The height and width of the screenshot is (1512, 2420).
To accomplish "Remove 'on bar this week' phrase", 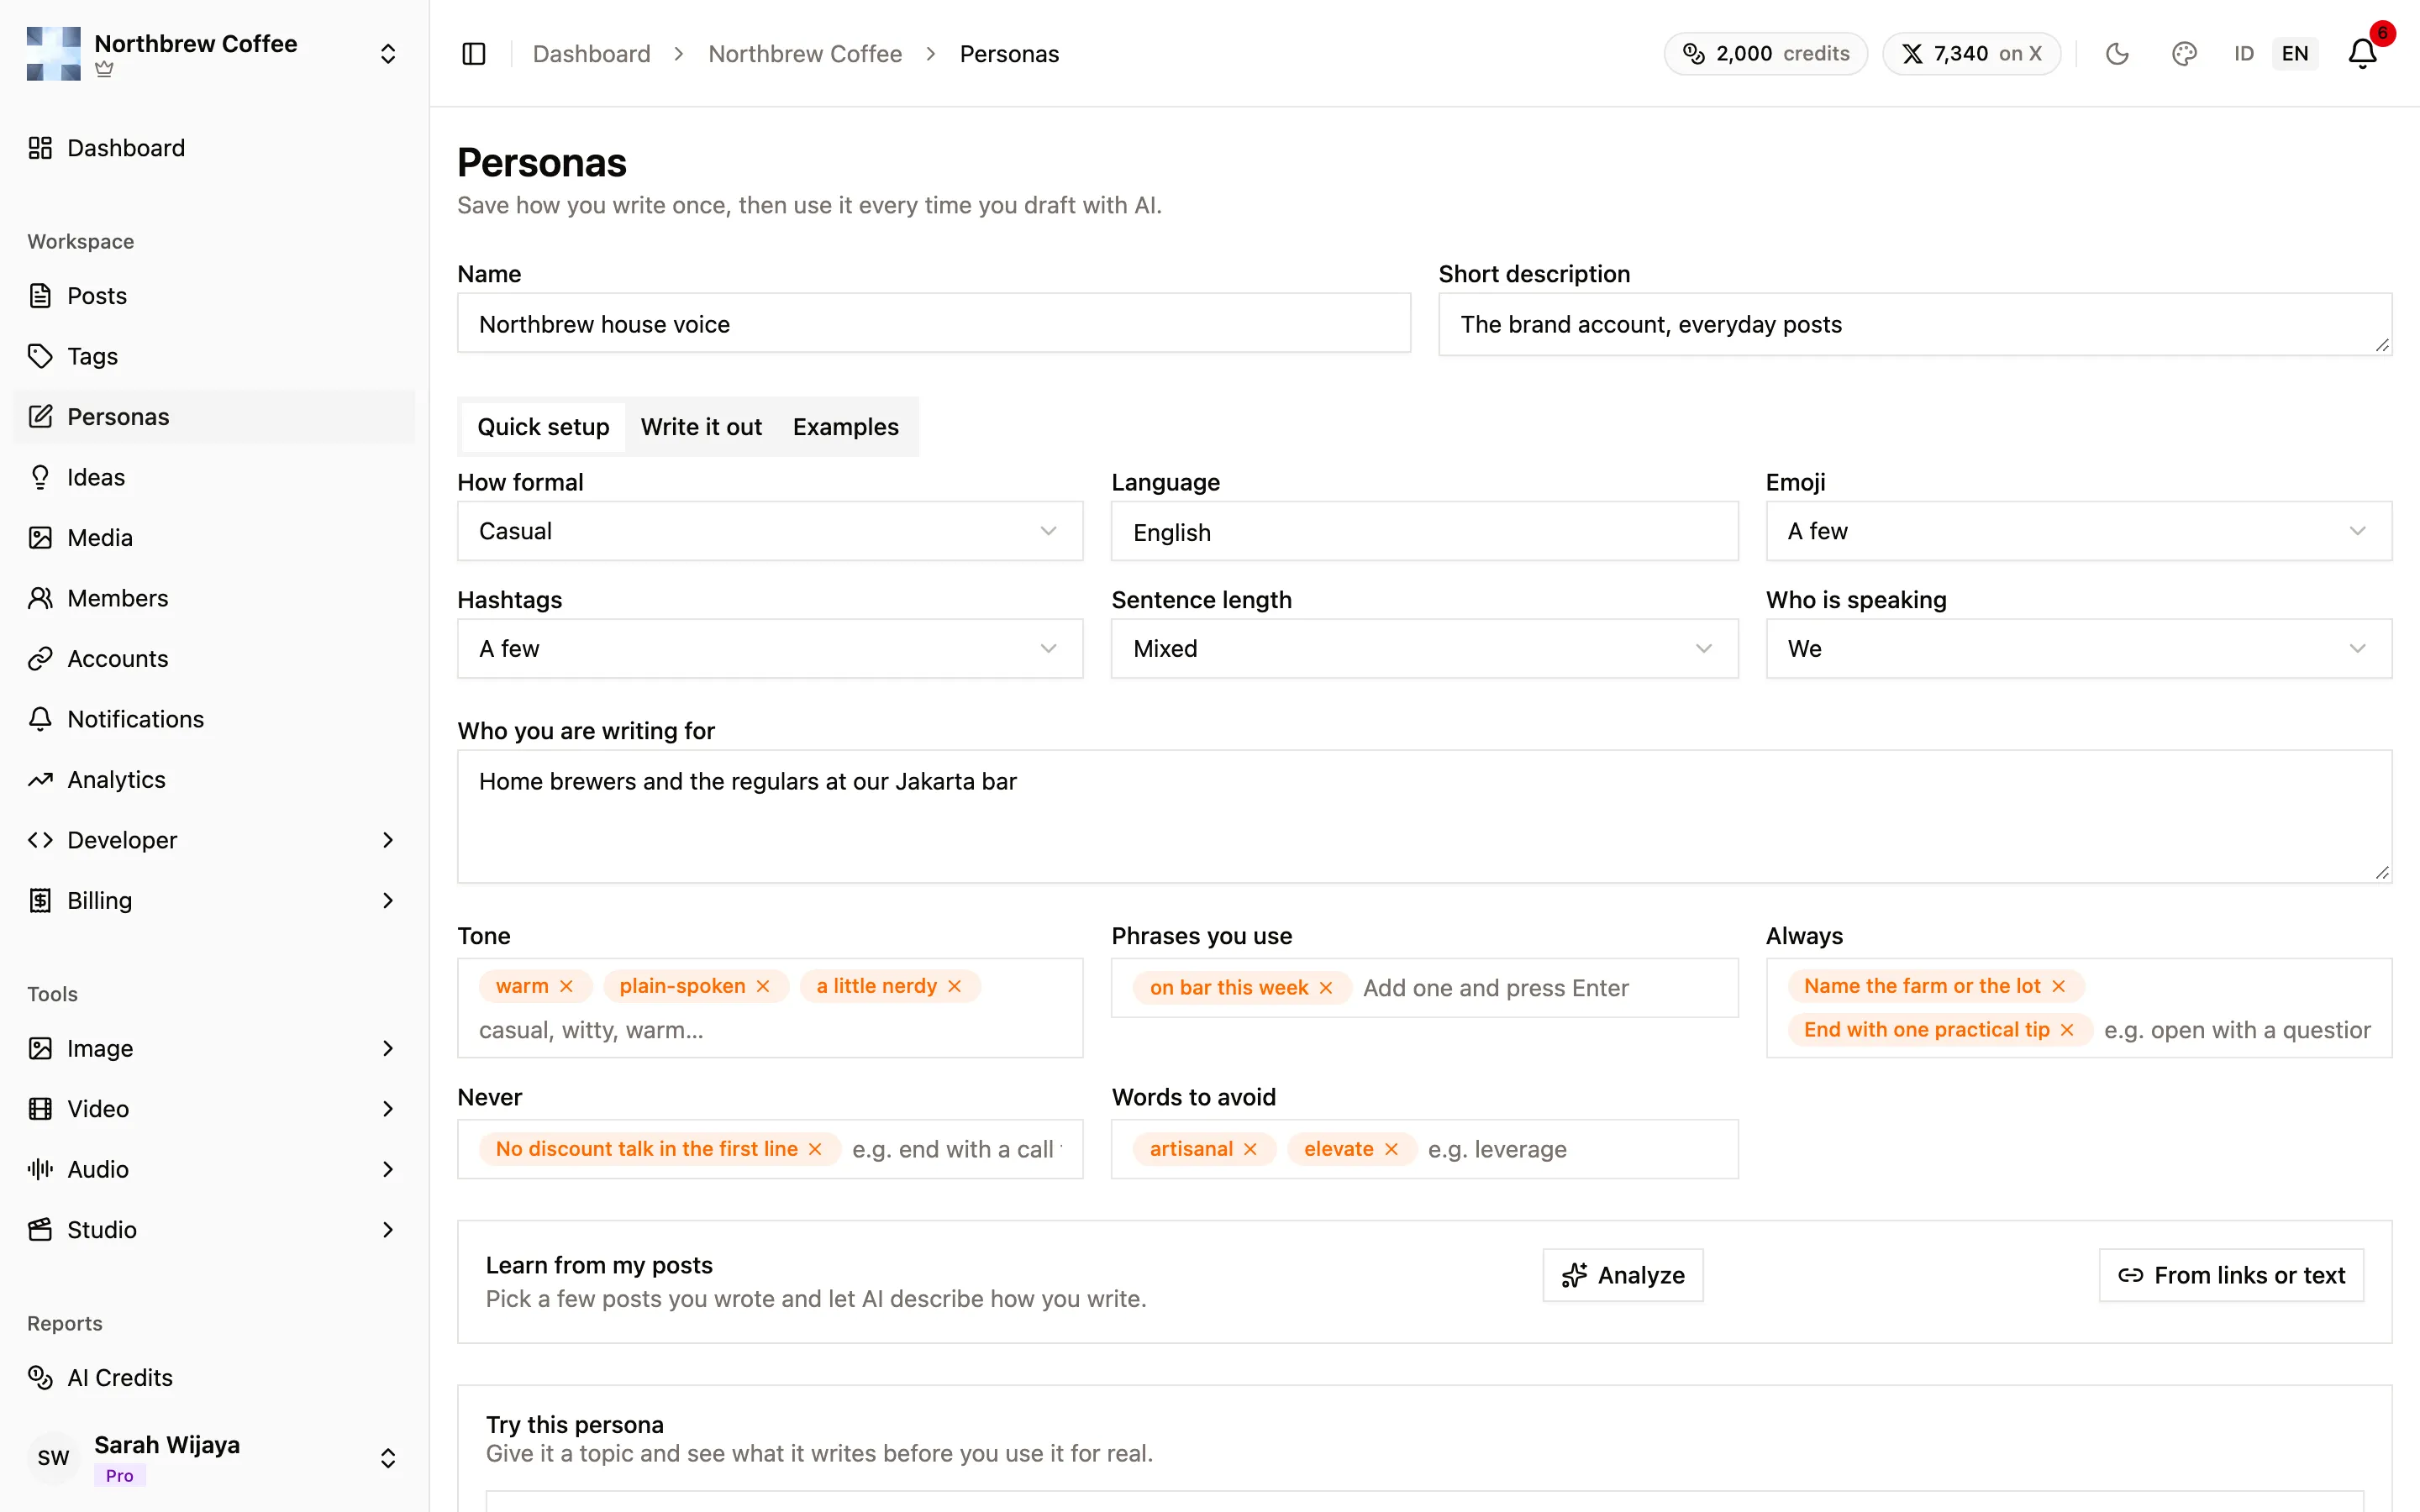I will click(1326, 988).
